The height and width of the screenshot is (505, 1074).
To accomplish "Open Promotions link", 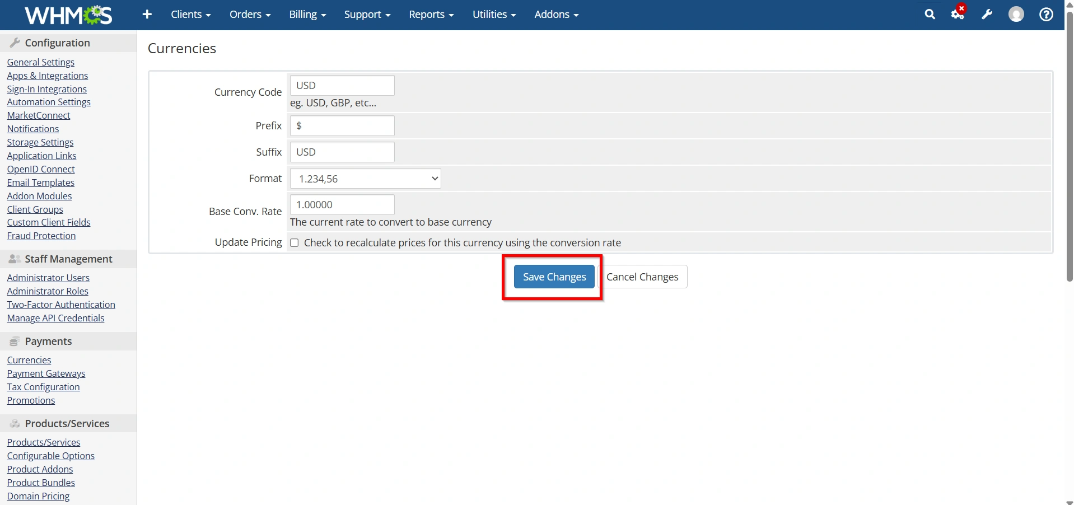I will click(31, 400).
